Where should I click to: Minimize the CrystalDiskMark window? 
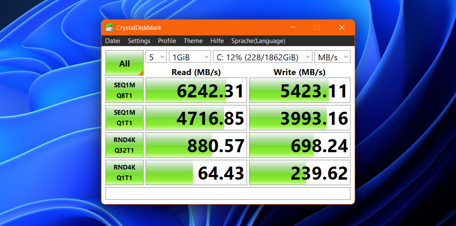click(293, 27)
